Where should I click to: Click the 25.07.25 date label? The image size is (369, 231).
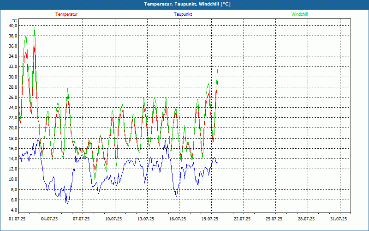tap(274, 219)
